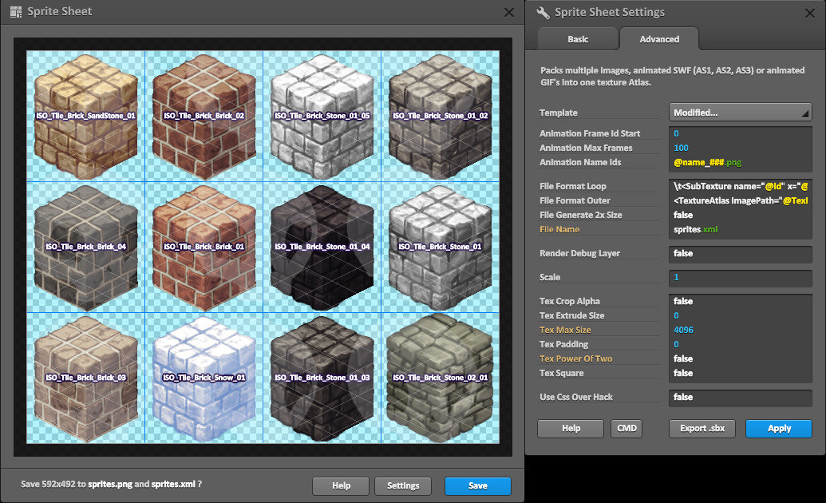
Task: Enable Use Css Over Hack
Action: coord(740,397)
